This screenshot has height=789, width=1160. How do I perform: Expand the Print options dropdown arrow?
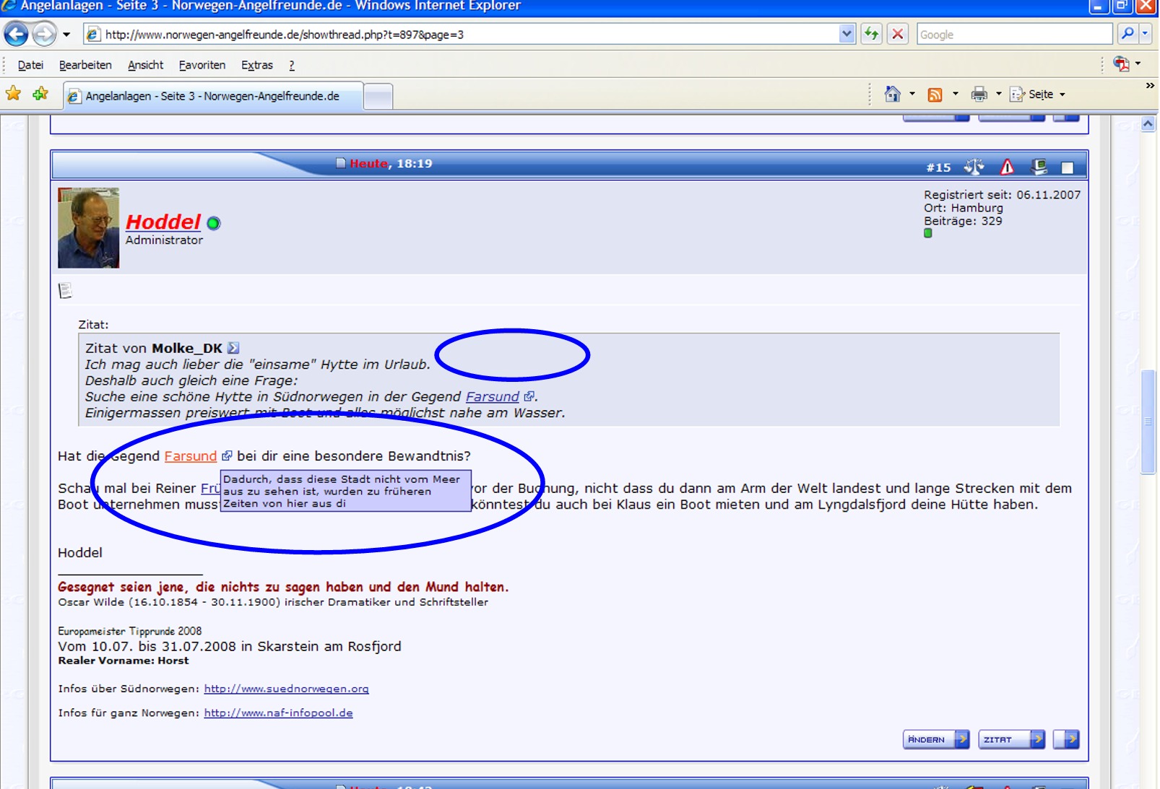coord(998,95)
